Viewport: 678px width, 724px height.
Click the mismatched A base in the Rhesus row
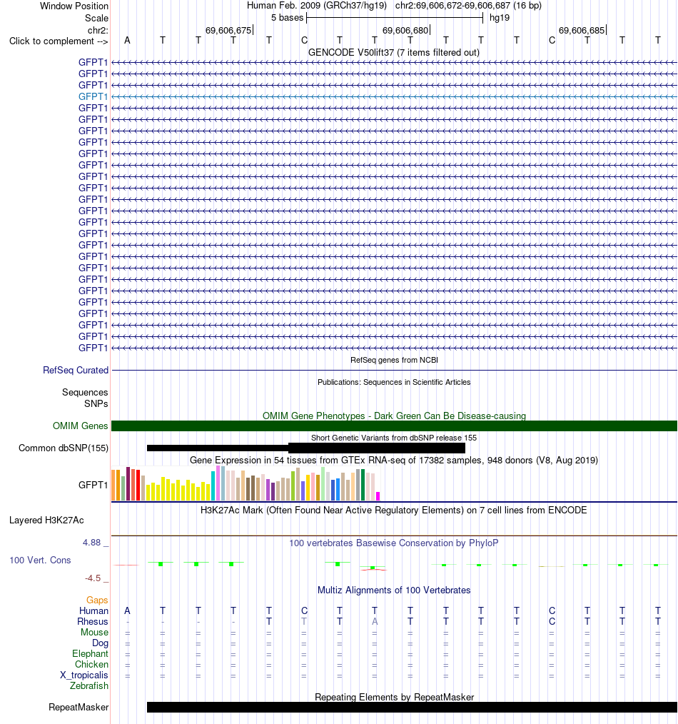coord(375,621)
